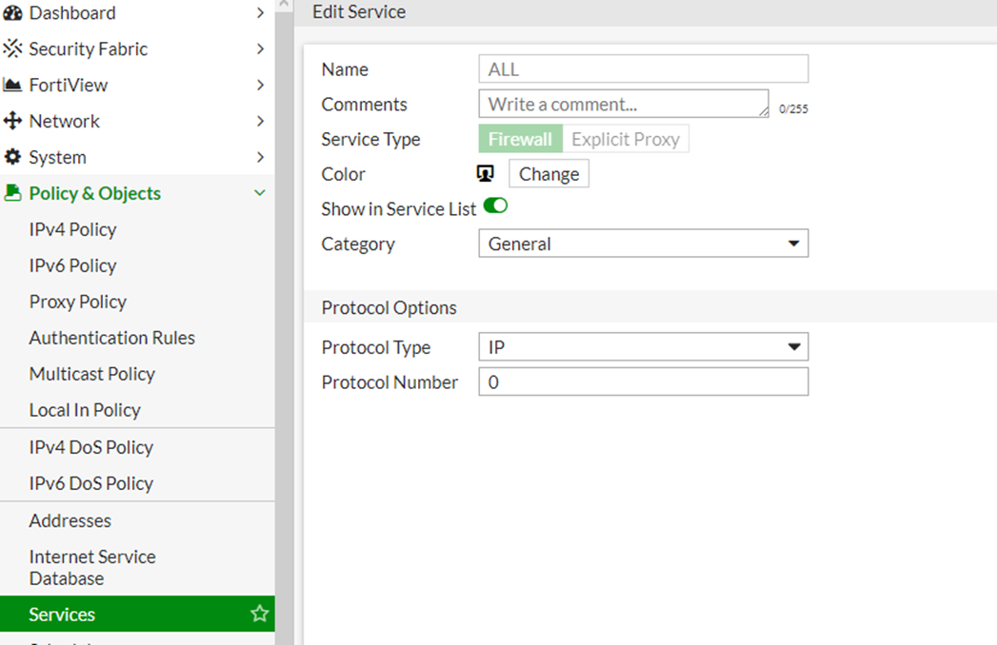Click the Policy & Objects icon
Screen dimensions: 997x645
pyautogui.click(x=12, y=193)
